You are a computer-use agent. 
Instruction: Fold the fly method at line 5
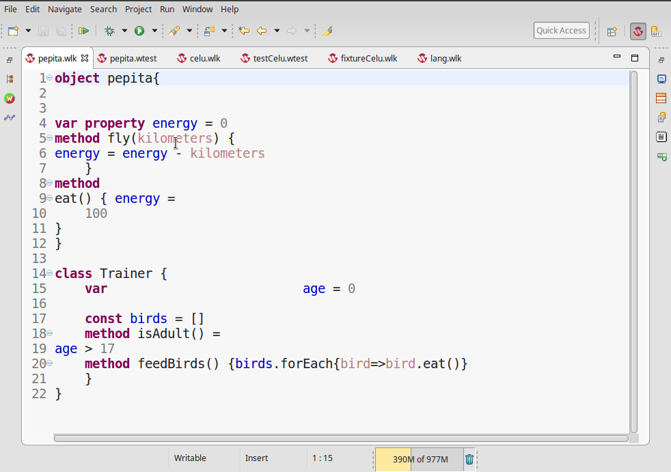50,138
